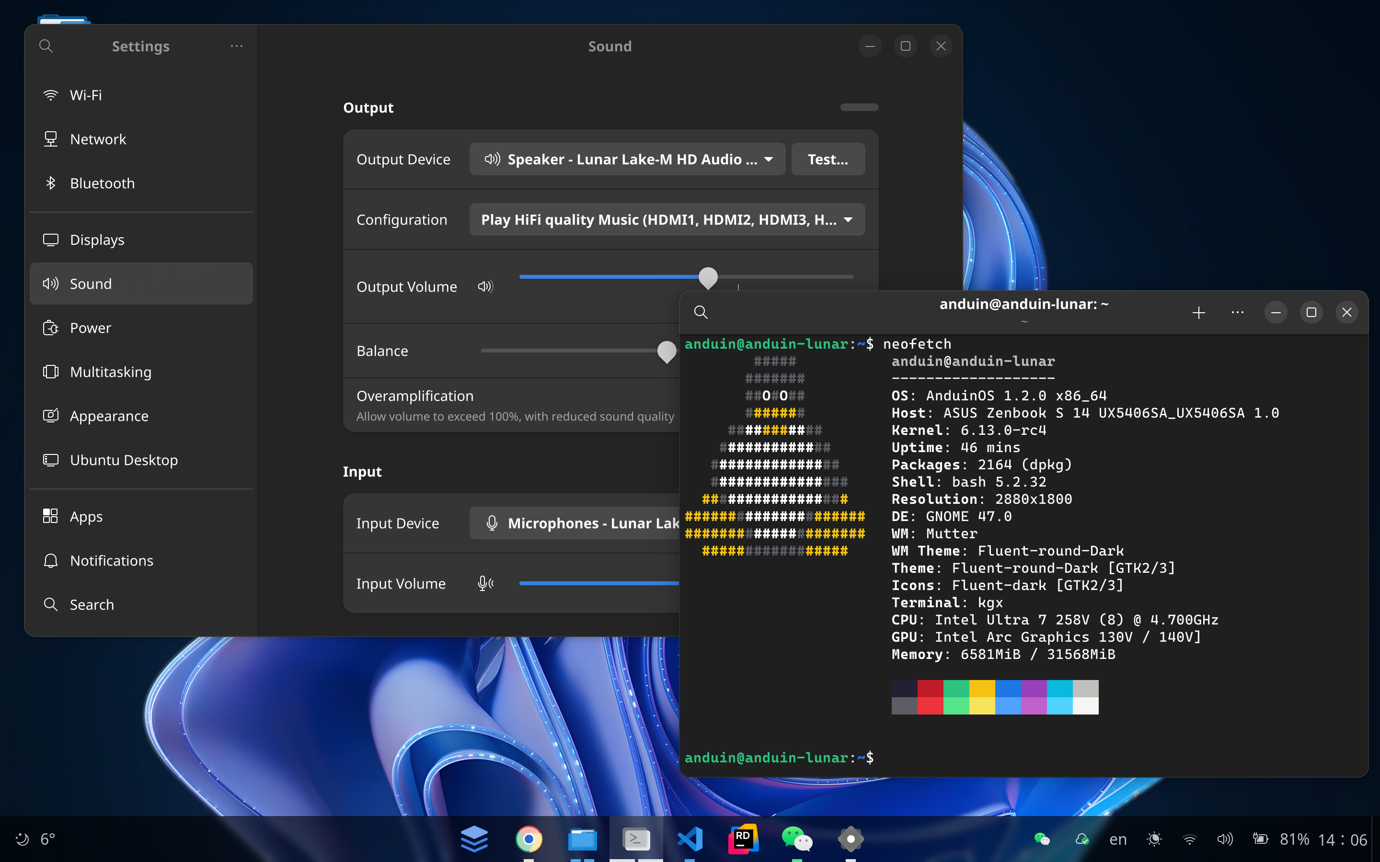Image resolution: width=1380 pixels, height=862 pixels.
Task: Click the Overamplification row
Action: point(511,405)
